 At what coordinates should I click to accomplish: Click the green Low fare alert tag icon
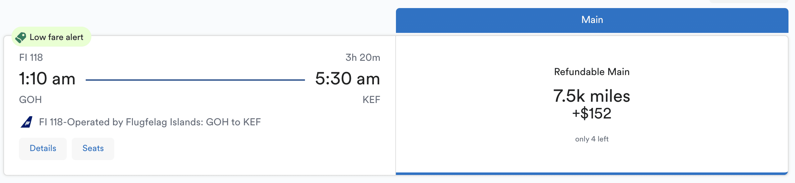click(21, 37)
